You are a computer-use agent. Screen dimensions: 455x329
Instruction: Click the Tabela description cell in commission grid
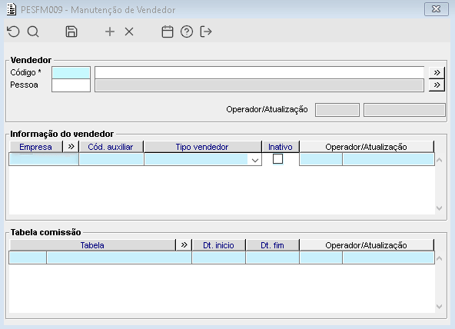119,258
